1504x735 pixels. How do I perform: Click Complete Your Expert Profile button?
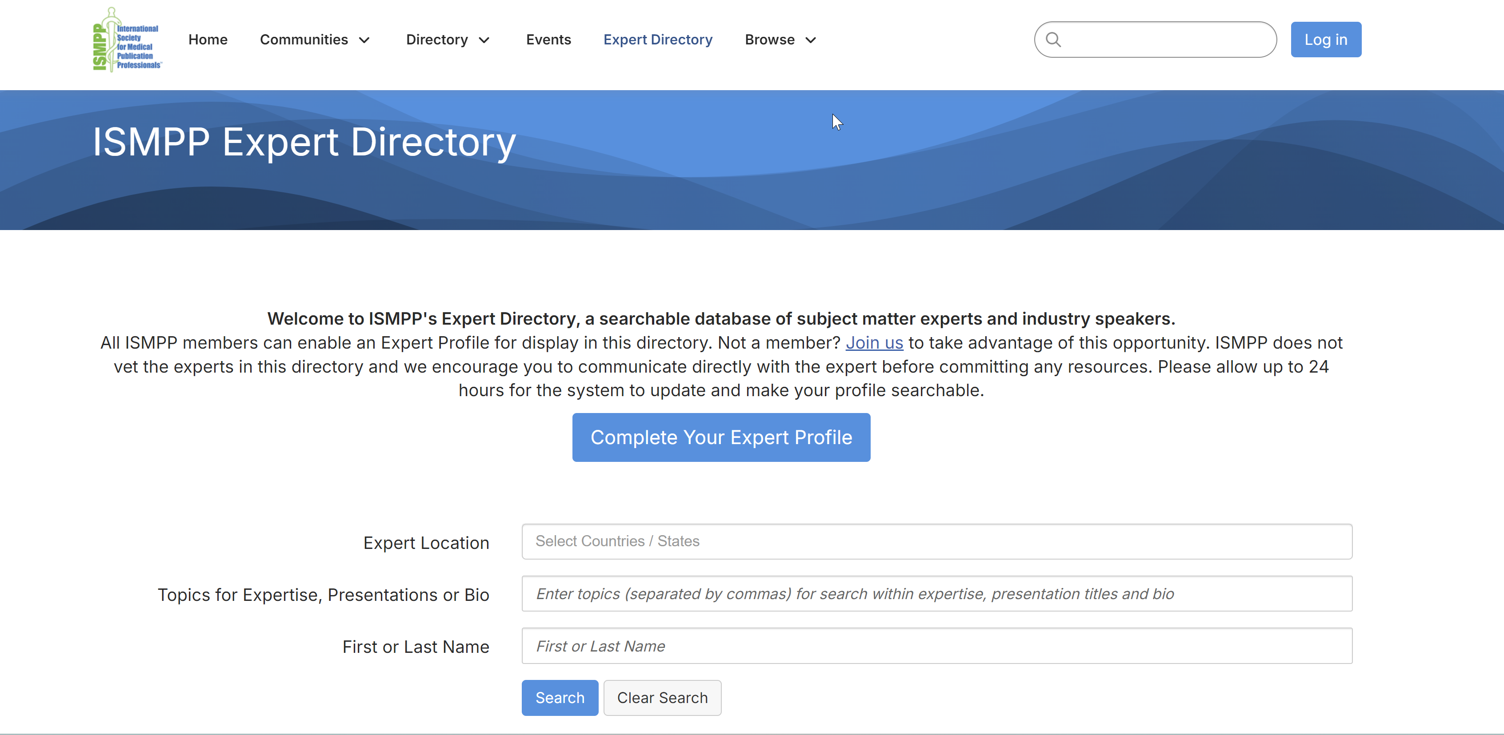point(721,437)
